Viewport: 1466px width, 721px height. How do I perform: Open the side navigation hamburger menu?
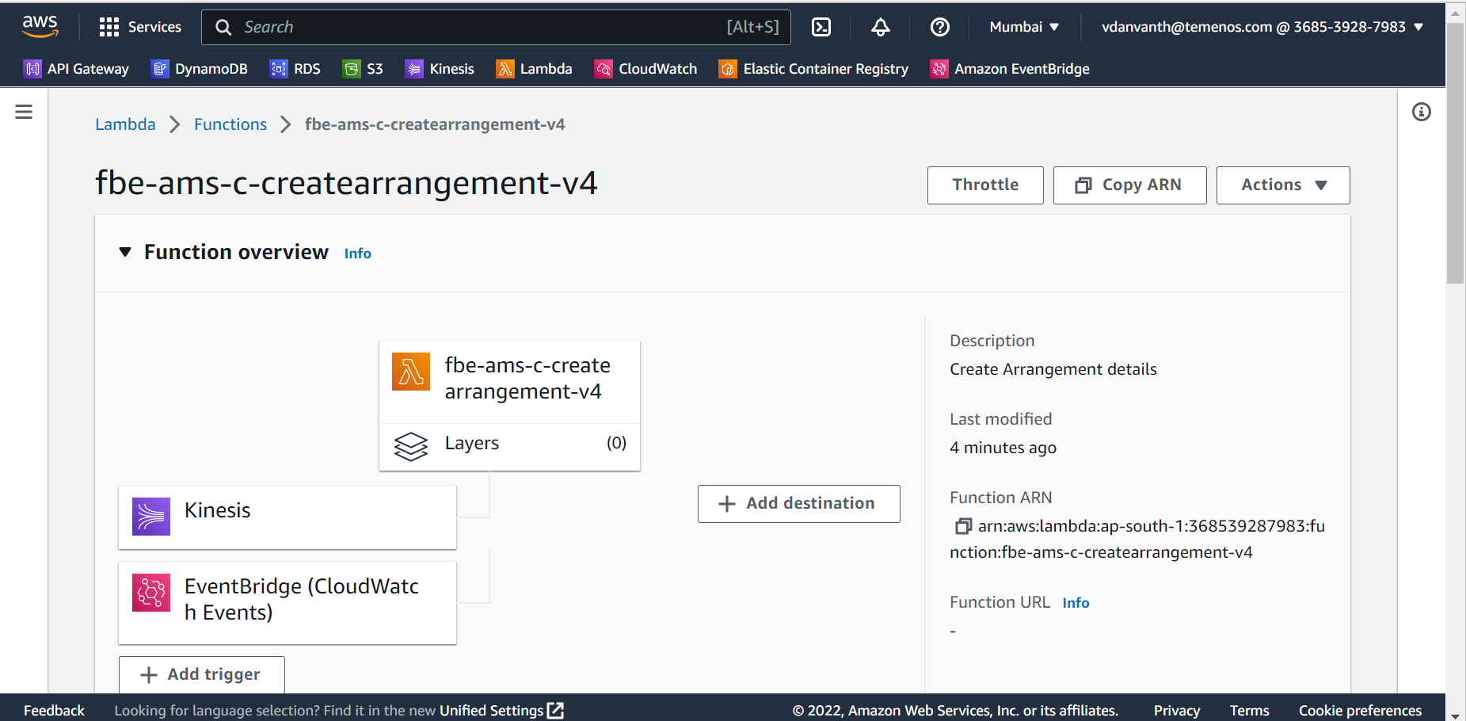pos(24,112)
